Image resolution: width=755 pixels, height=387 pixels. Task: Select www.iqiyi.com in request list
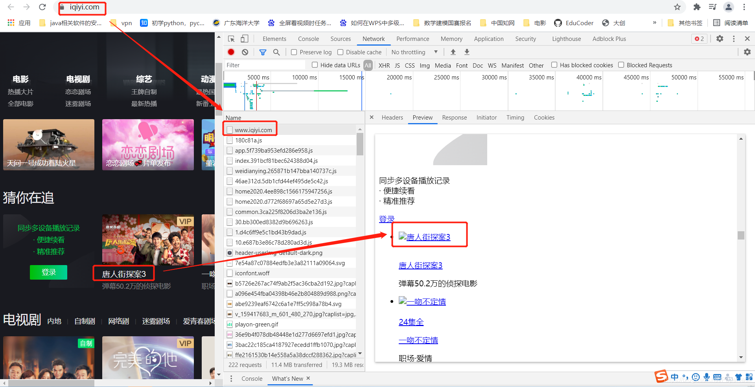253,130
